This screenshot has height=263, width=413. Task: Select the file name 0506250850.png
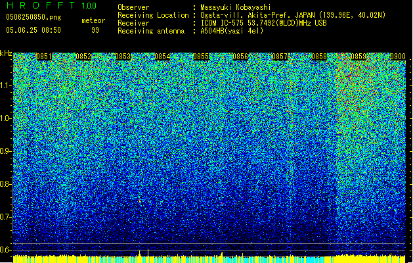point(33,17)
